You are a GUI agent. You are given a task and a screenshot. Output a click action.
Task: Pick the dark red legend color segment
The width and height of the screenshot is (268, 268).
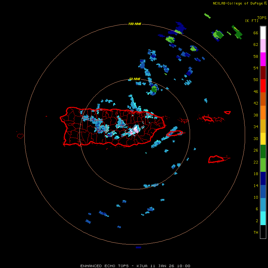tap(263, 72)
